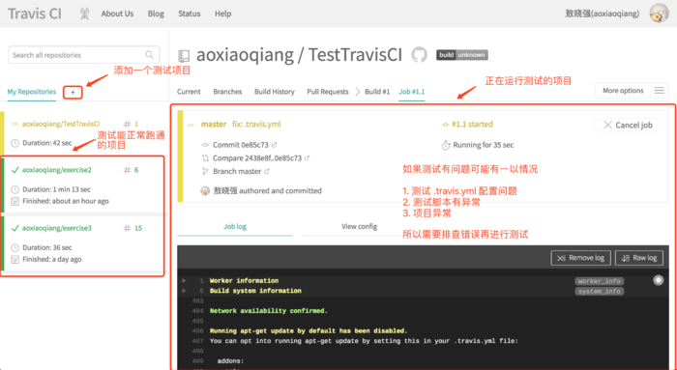
Task: Expand the Build system information log fold
Action: coord(184,291)
